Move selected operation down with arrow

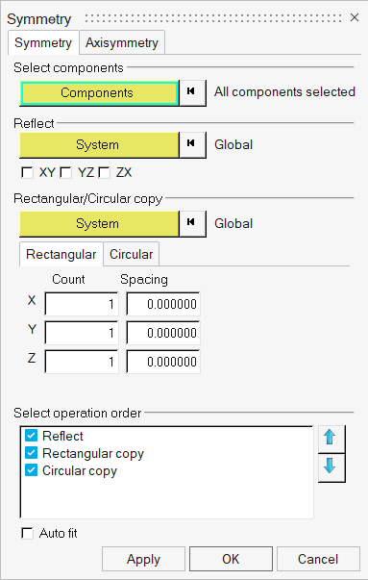[x=331, y=467]
